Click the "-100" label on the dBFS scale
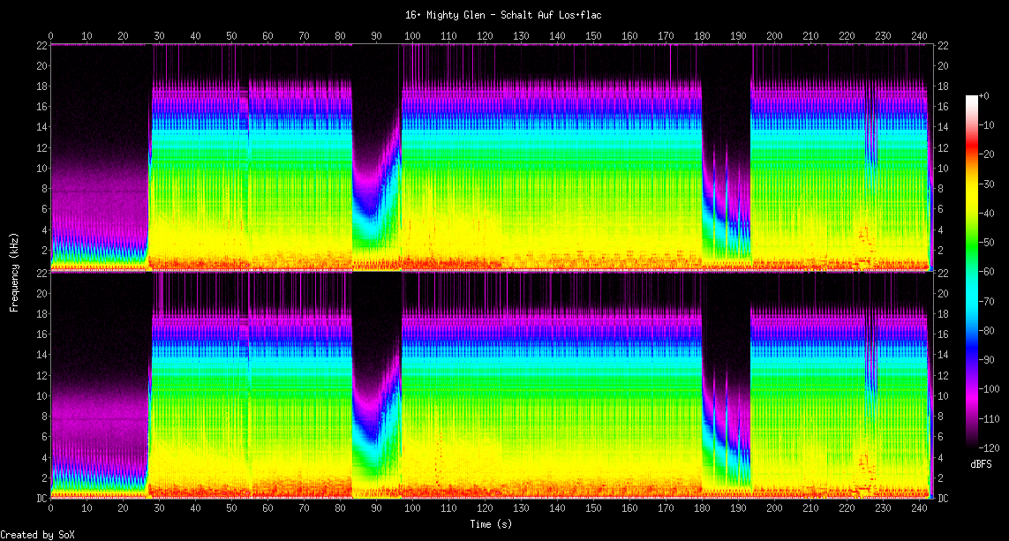Screen dimensions: 1009x541 pyautogui.click(x=989, y=389)
